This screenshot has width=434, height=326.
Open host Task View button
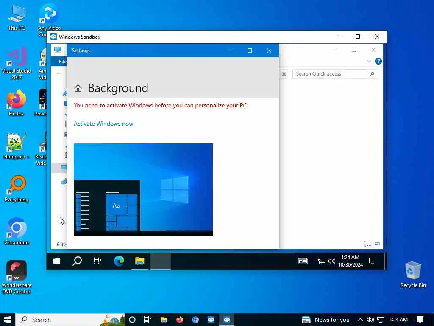tap(147, 320)
